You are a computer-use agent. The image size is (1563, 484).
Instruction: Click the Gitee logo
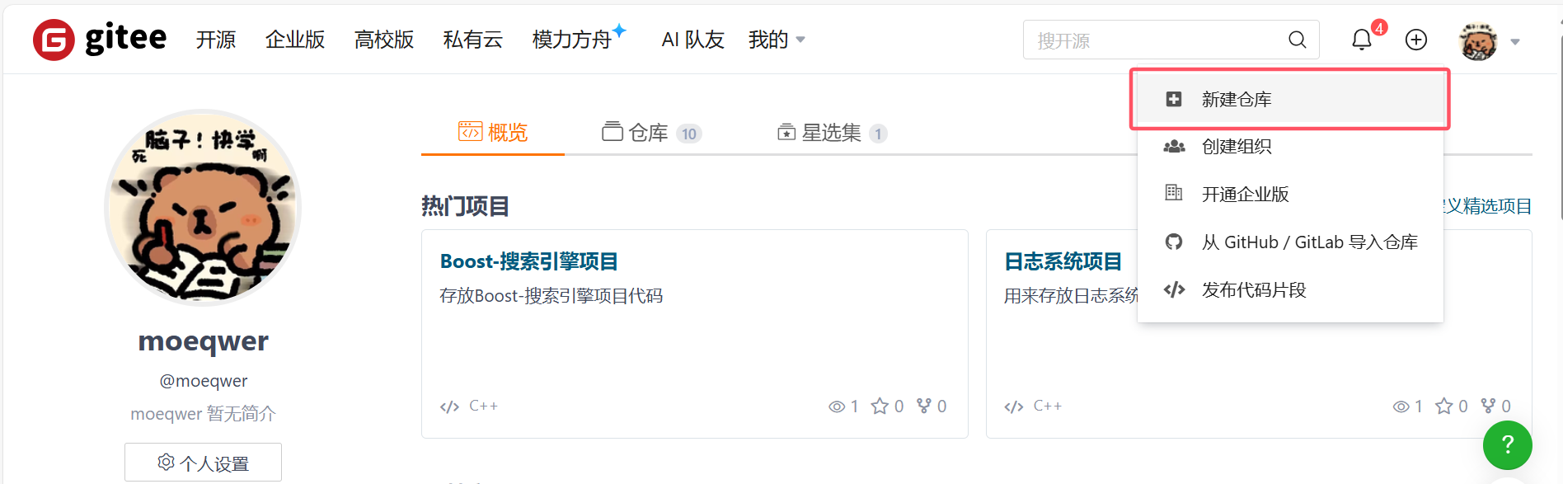(97, 38)
